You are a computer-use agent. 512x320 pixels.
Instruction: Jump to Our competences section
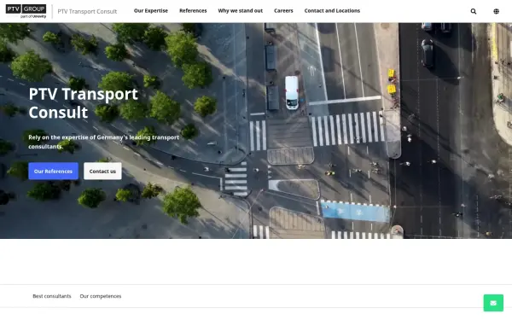tap(101, 296)
